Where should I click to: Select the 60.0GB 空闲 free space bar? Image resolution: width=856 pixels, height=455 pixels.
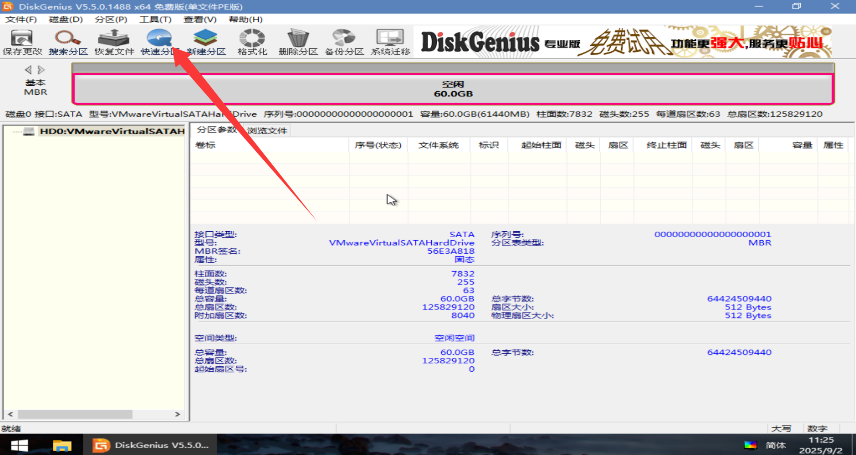(x=453, y=89)
